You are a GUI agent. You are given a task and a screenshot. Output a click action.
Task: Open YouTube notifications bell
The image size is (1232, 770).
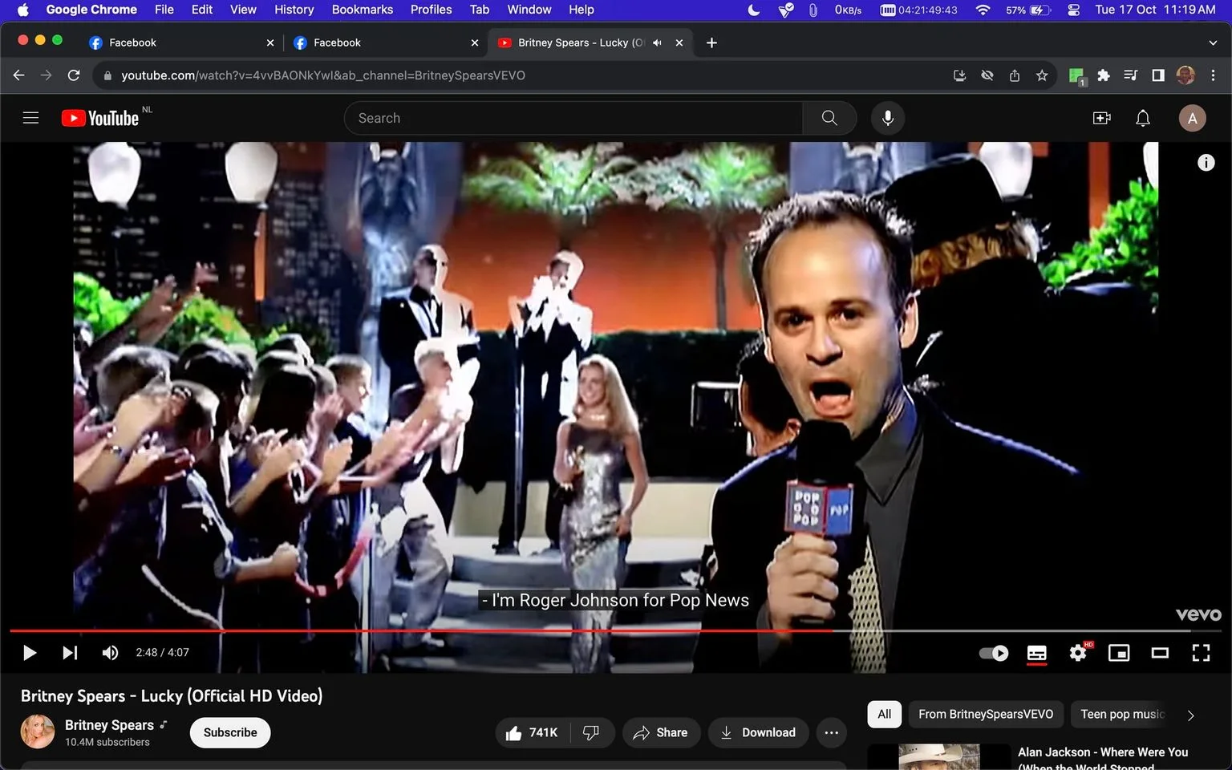1143,118
